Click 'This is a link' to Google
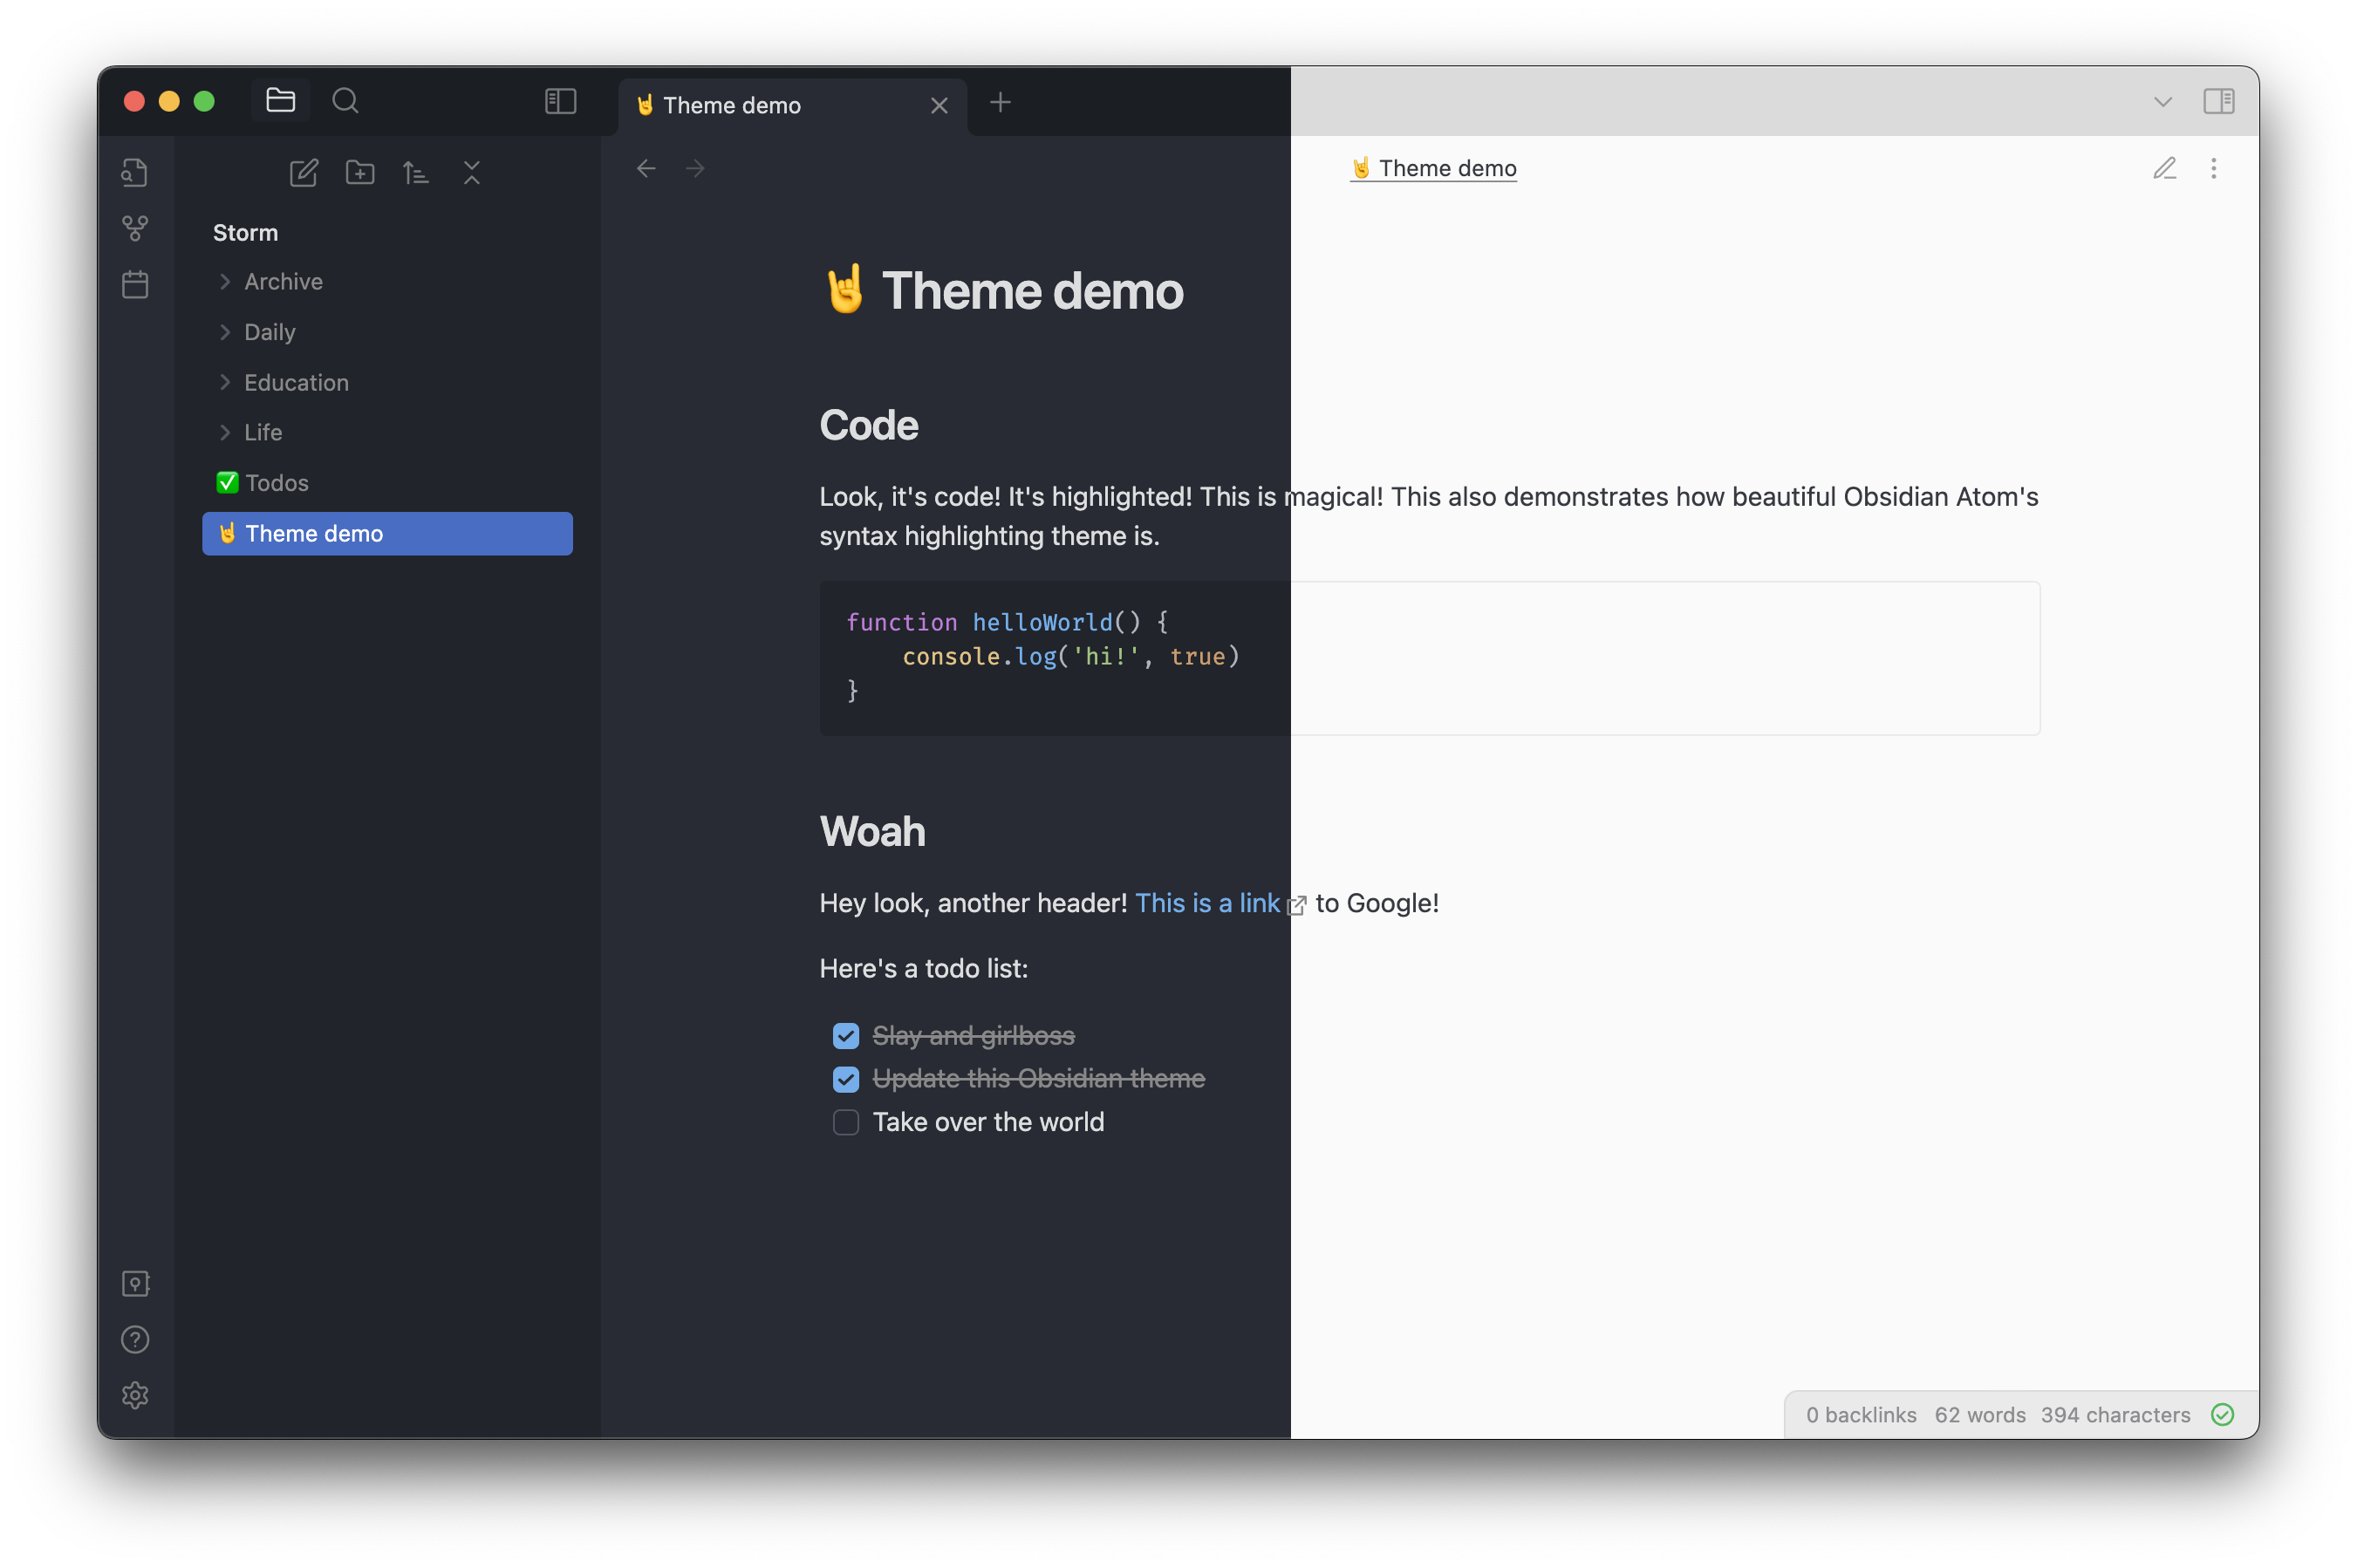The height and width of the screenshot is (1568, 2357). pyautogui.click(x=1207, y=903)
